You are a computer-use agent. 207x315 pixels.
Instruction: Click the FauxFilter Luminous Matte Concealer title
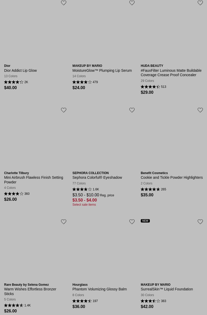pyautogui.click(x=171, y=73)
